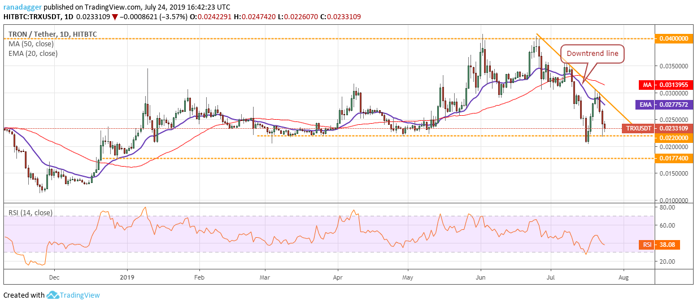The width and height of the screenshot is (697, 305).
Task: Click the 0.0200000 price axis label
Action: click(674, 146)
